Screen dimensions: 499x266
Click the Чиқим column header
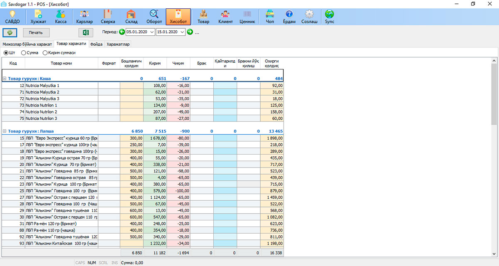point(178,63)
